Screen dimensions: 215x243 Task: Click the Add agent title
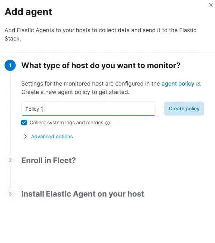pos(28,12)
